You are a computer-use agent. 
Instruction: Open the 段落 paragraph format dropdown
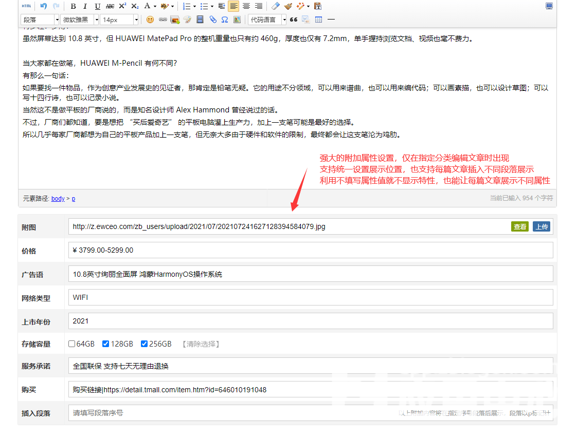tap(40, 20)
